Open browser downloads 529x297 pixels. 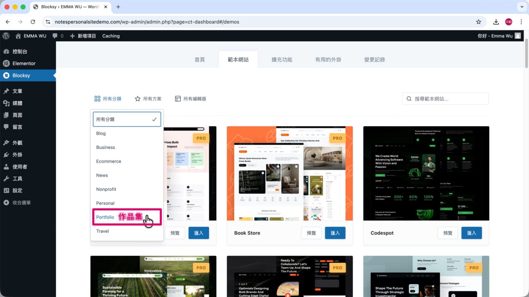pos(496,22)
